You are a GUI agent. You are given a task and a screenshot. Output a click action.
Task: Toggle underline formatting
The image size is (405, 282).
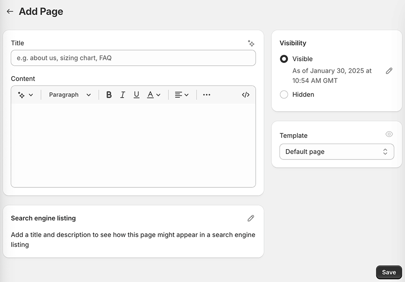(x=136, y=95)
